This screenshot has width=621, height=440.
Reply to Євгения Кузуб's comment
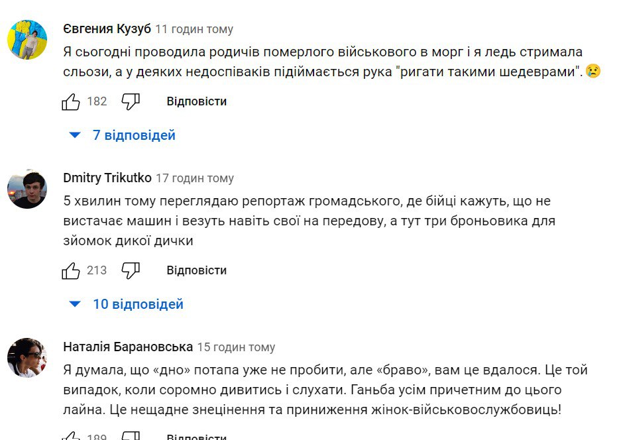(196, 101)
